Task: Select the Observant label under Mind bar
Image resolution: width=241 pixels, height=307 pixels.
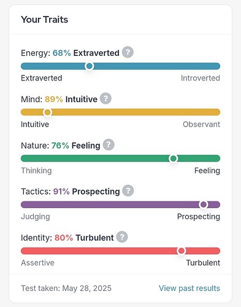Action: [x=201, y=124]
